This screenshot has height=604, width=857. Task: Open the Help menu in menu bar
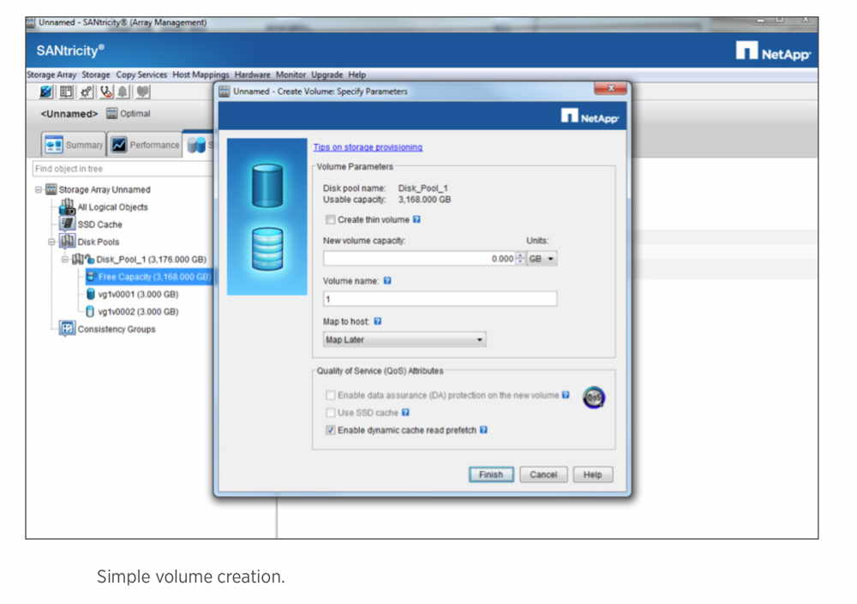pyautogui.click(x=357, y=75)
